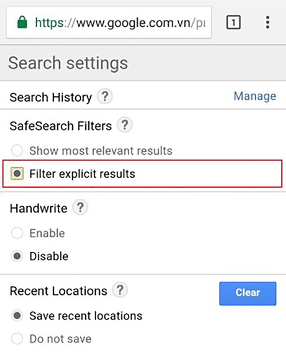286x354 pixels.
Task: Click the Manage search history link
Action: (x=255, y=96)
